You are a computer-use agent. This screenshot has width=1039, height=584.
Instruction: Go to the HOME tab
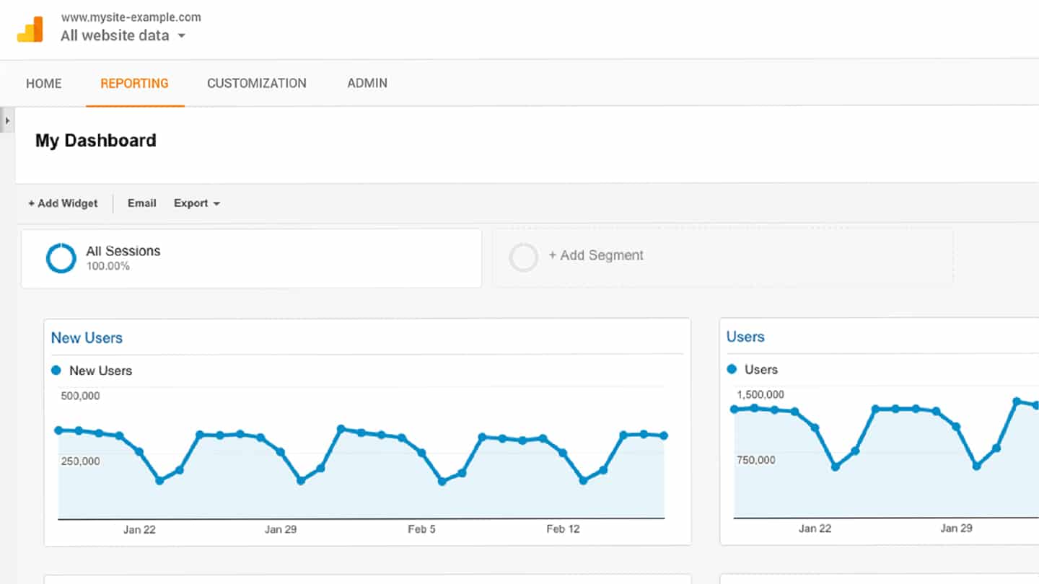(x=44, y=83)
